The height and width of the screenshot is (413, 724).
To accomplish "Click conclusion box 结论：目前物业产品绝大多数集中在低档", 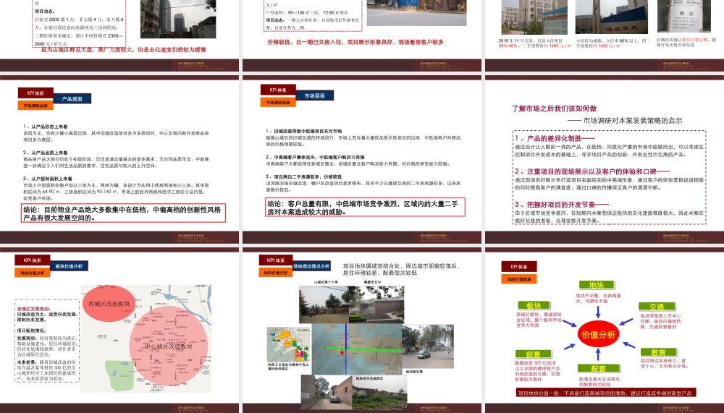I will click(123, 213).
